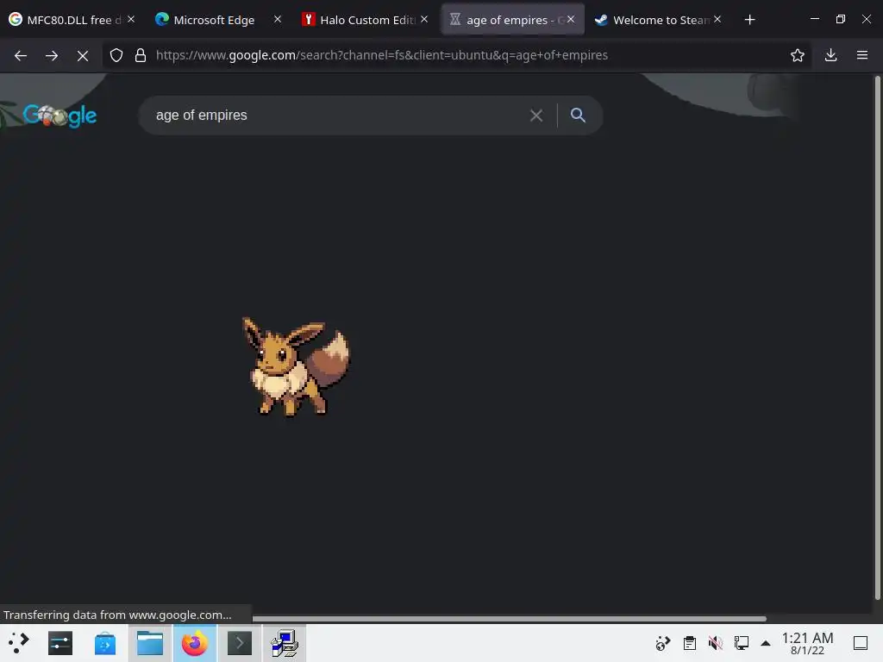Switch to the MFC80.DLL free tab
Screen dimensions: 883x662
pyautogui.click(x=72, y=20)
